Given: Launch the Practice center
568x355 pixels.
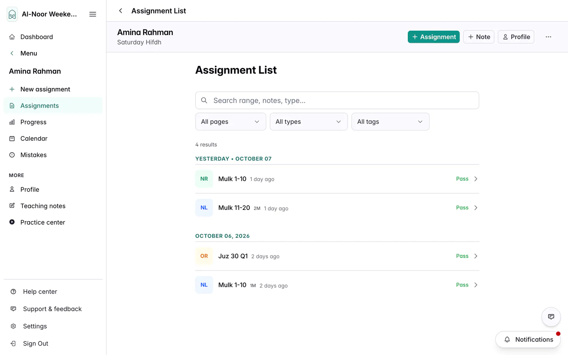Looking at the screenshot, I should (x=53, y=222).
